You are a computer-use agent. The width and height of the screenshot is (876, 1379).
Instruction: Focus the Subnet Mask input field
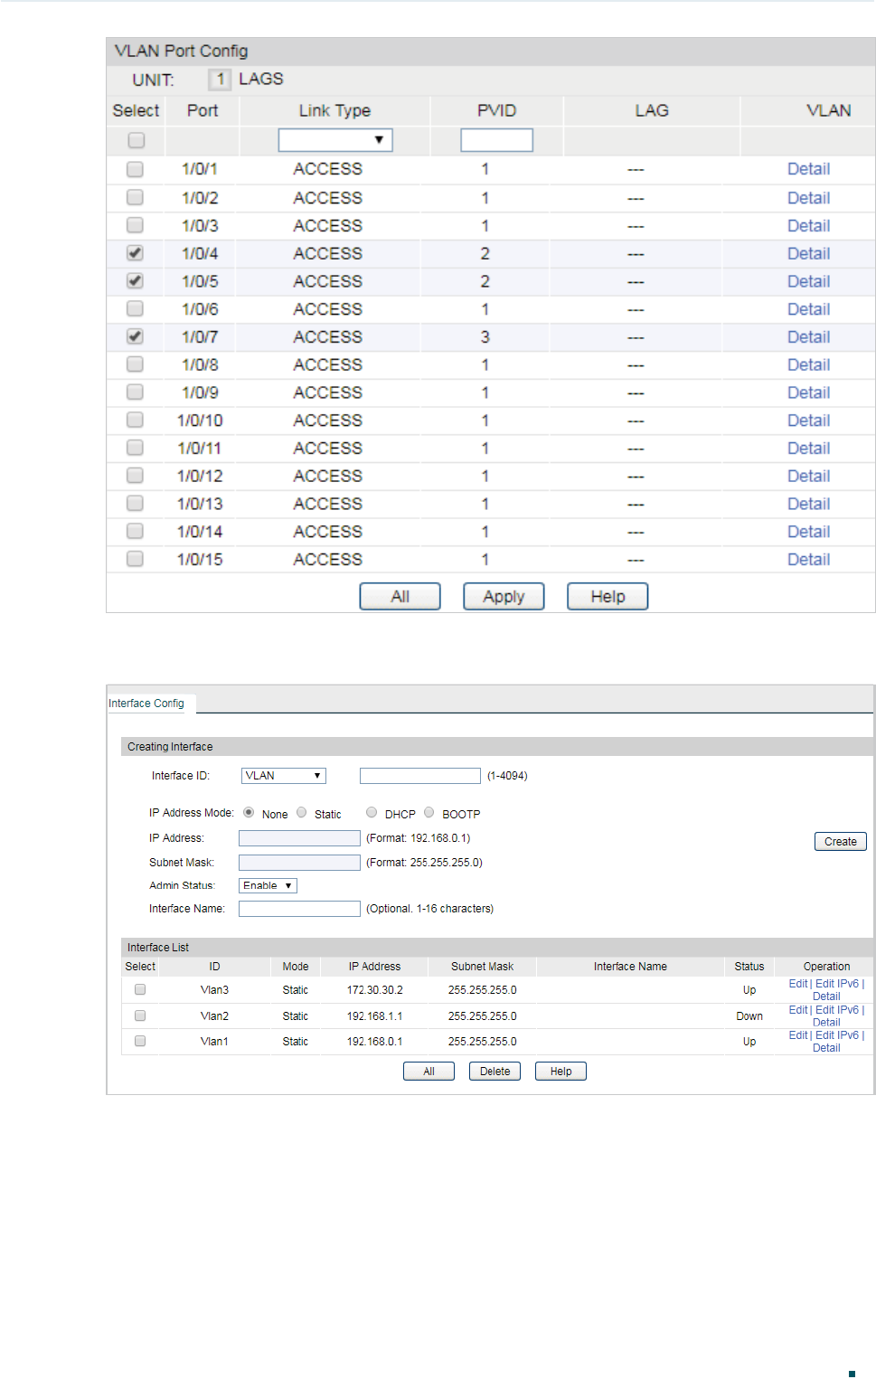[299, 863]
